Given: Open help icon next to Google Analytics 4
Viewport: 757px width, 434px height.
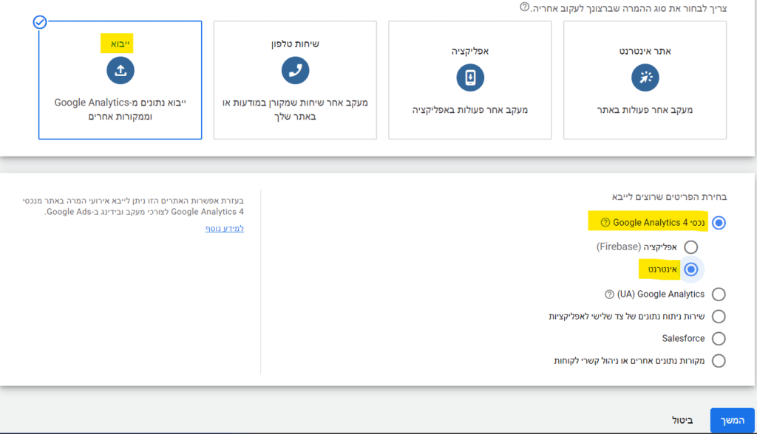Looking at the screenshot, I should (605, 222).
